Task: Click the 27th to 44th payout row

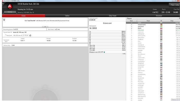Action: click(107, 50)
